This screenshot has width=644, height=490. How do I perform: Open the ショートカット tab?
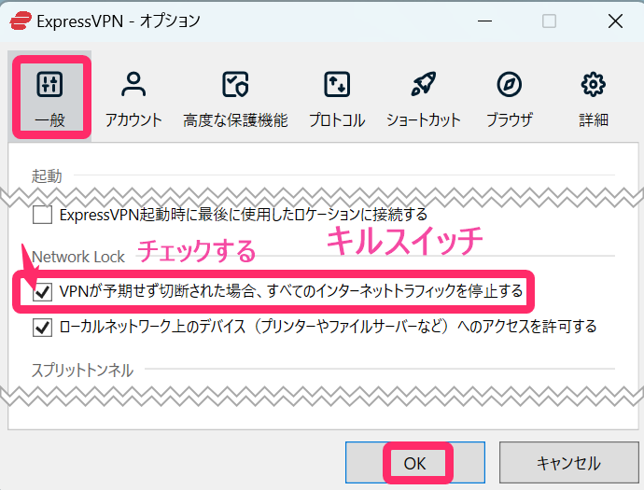pyautogui.click(x=423, y=99)
